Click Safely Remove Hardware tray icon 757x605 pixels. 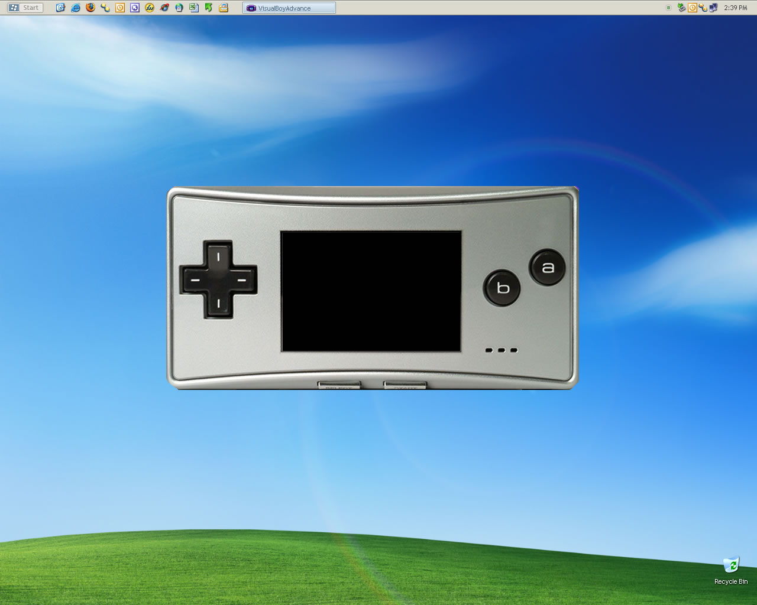(681, 8)
